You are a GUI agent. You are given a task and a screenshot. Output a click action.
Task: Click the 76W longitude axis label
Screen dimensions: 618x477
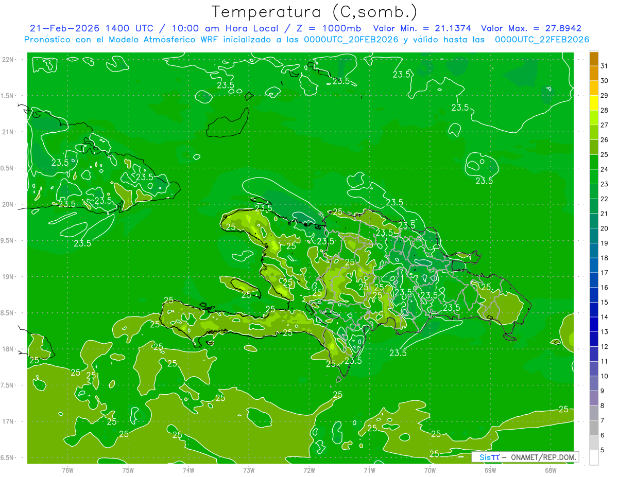tap(67, 470)
